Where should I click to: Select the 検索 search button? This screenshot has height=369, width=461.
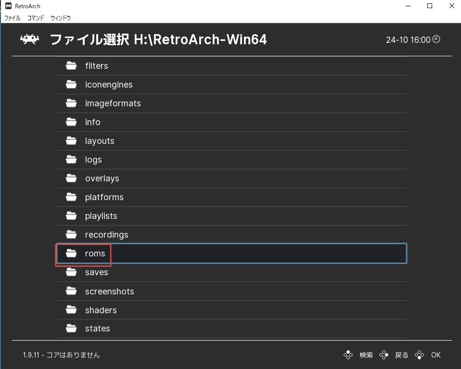click(366, 355)
